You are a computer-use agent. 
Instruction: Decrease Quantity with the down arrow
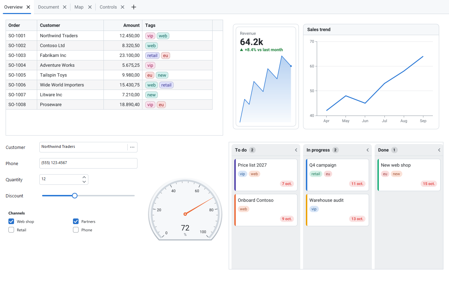click(84, 182)
